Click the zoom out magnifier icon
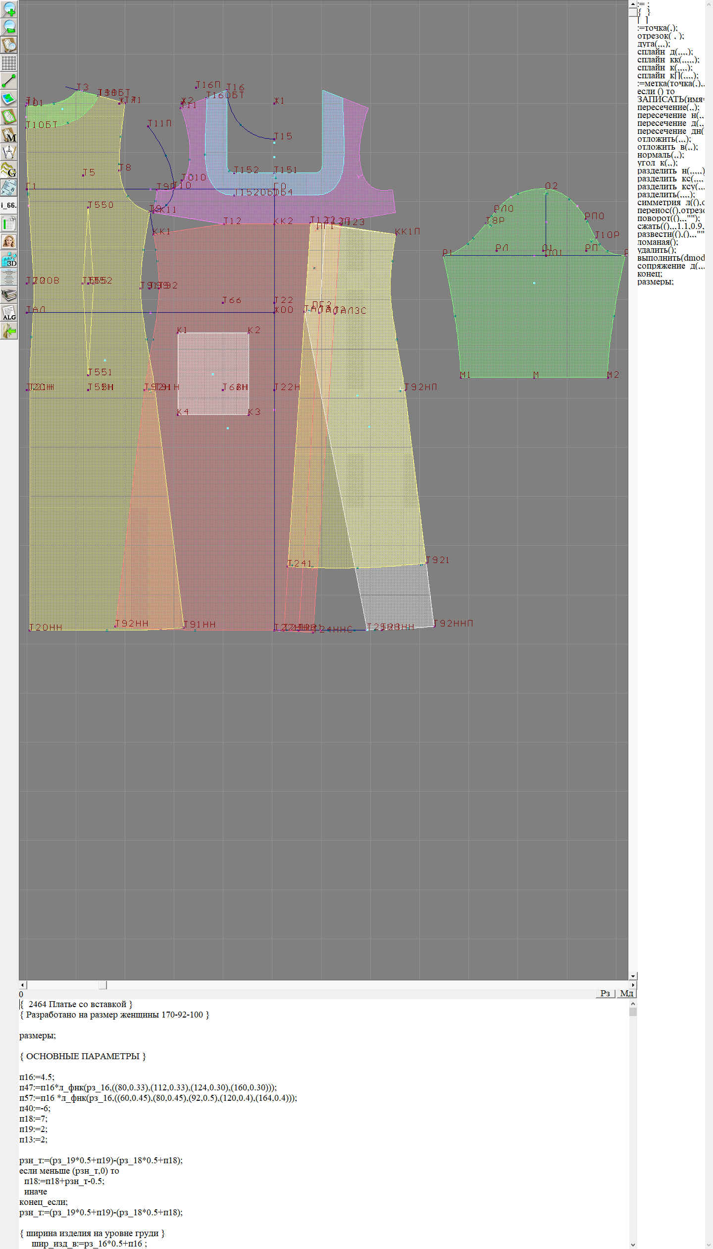This screenshot has width=713, height=1249. (9, 27)
